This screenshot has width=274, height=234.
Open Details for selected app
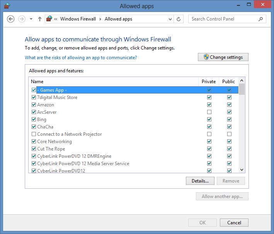coord(200,181)
